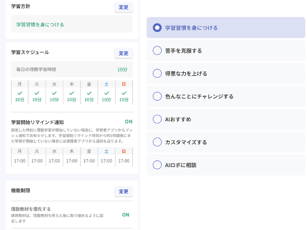The width and height of the screenshot is (307, 230).
Task: Click Friday's (金) schedule checkmark
Action: tap(89, 93)
